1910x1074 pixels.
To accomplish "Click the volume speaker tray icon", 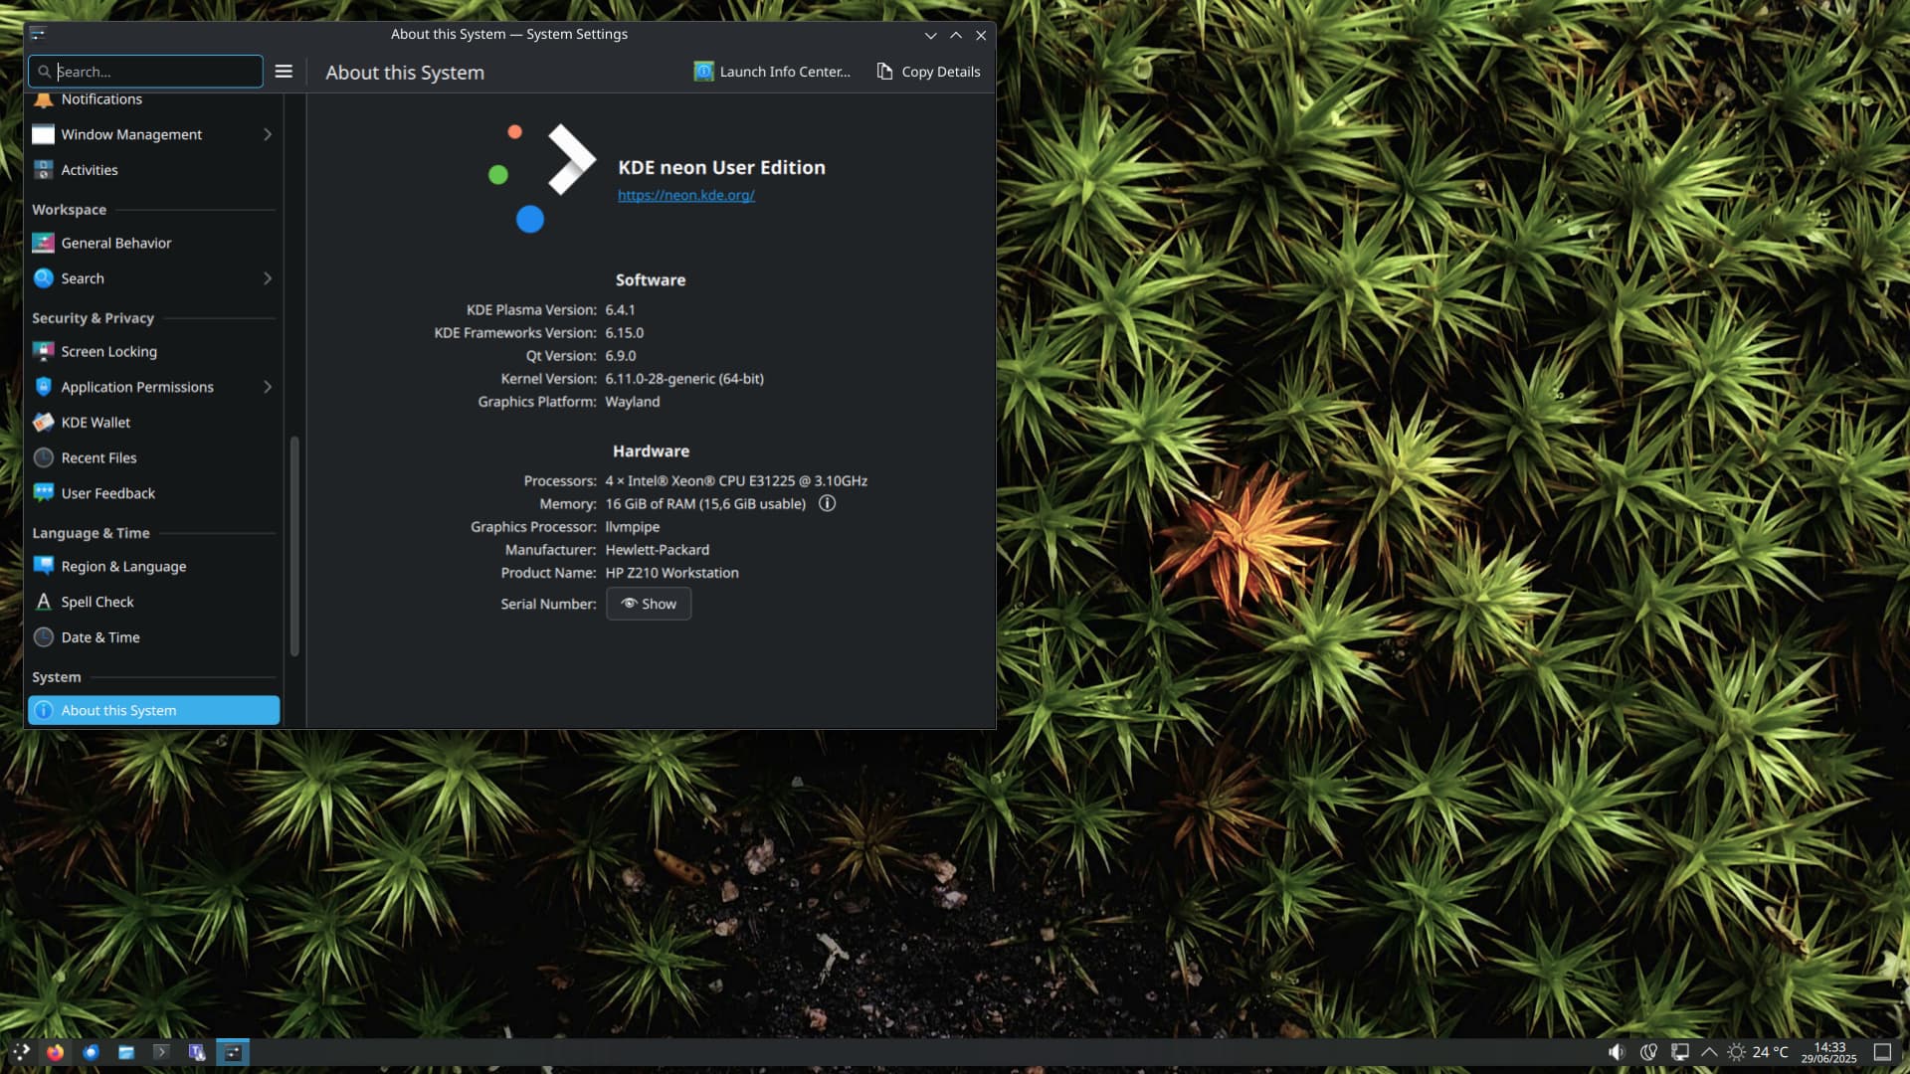I will [x=1617, y=1052].
